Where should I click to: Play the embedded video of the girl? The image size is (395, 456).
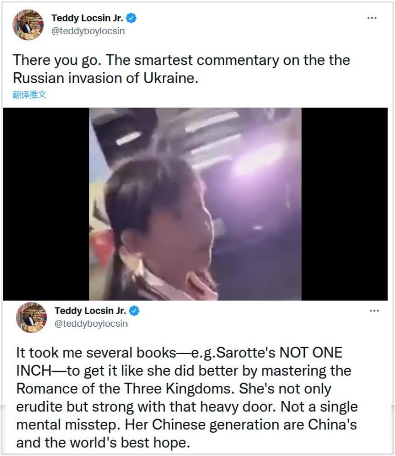coord(195,204)
